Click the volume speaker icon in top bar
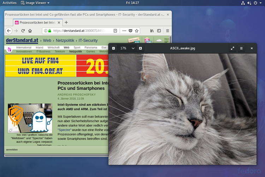Screen dimensions: 265x177 pyautogui.click(x=249, y=3)
